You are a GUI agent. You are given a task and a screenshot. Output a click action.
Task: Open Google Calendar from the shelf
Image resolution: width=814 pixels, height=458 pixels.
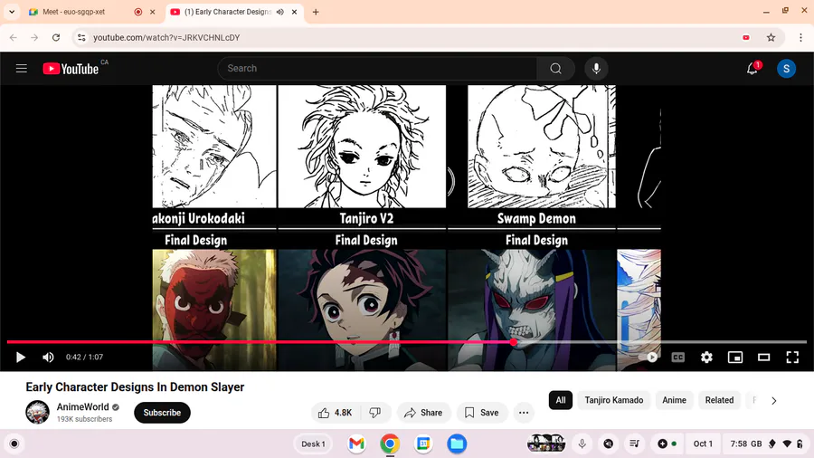click(423, 444)
